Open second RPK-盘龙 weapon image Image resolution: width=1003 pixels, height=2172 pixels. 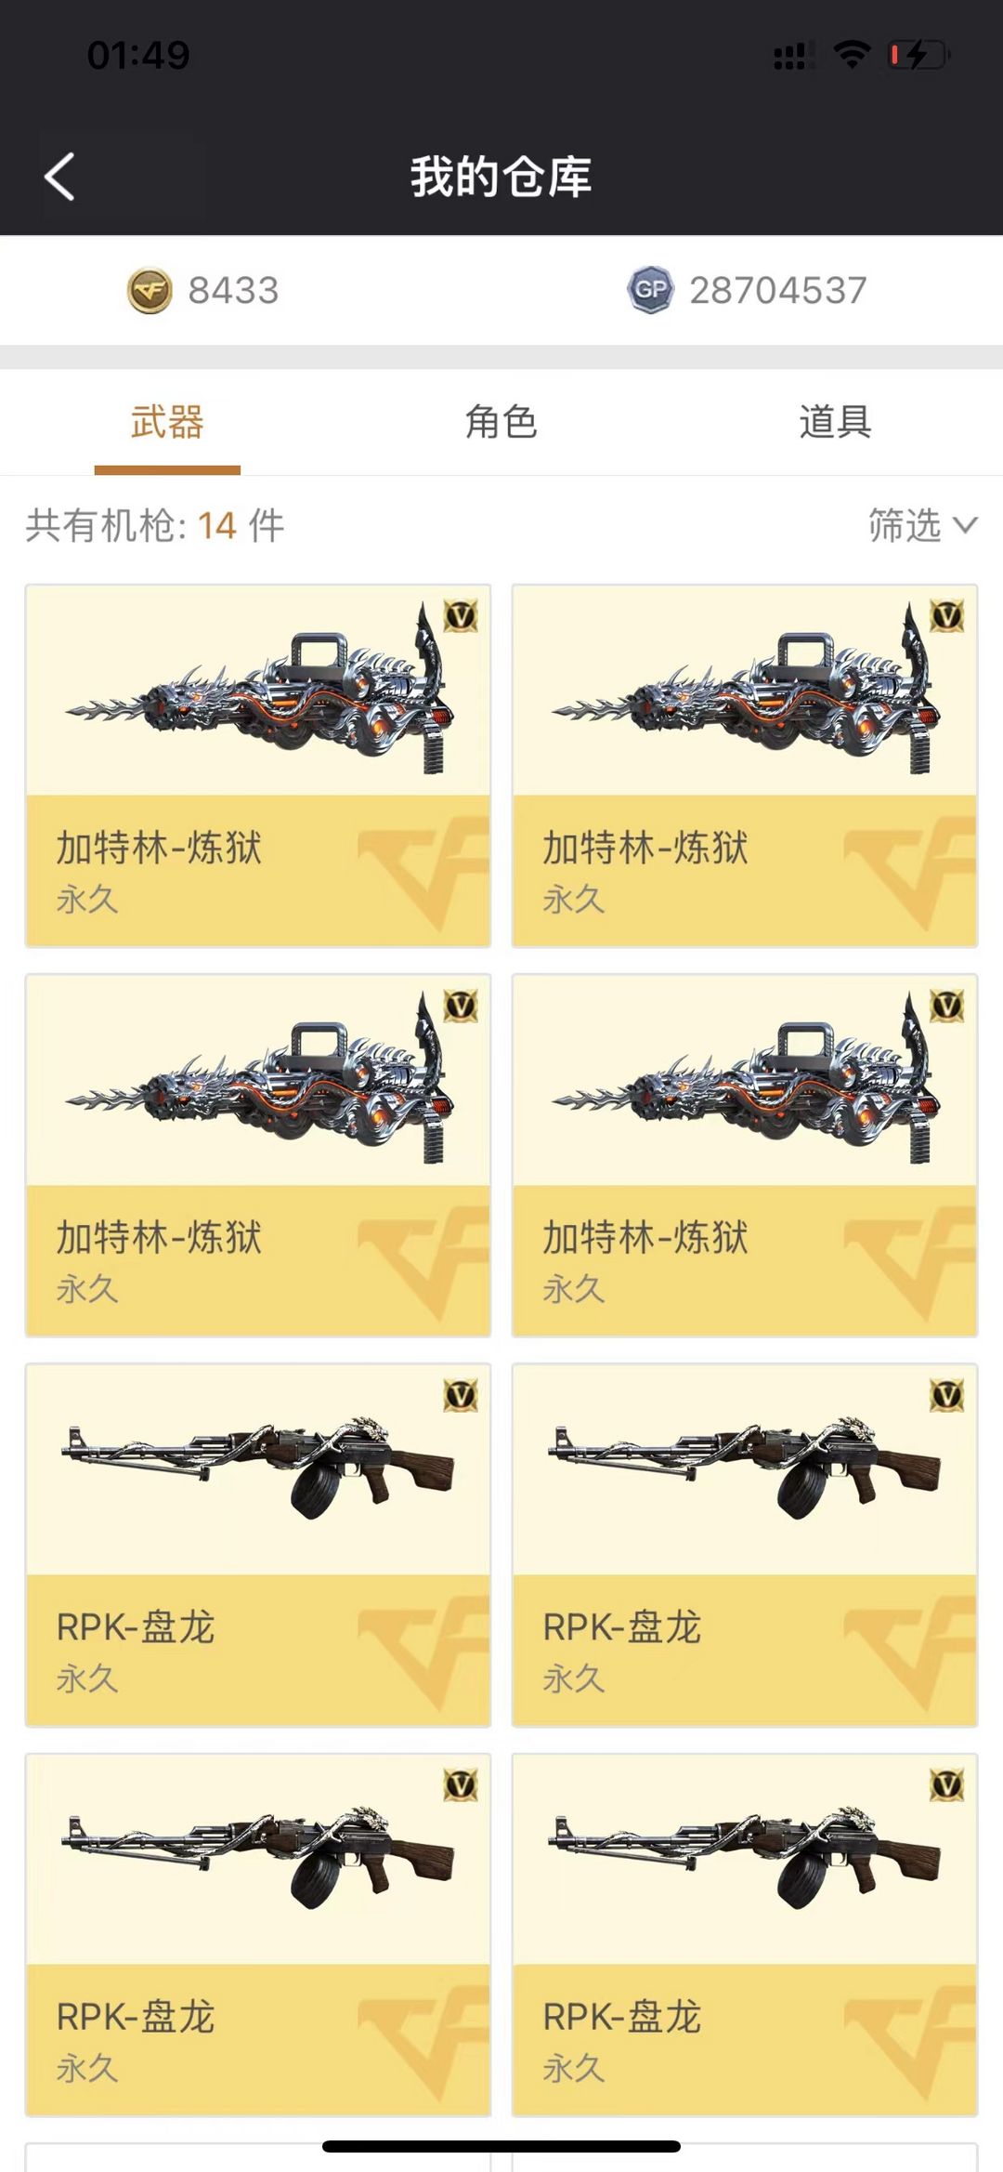coord(745,1469)
